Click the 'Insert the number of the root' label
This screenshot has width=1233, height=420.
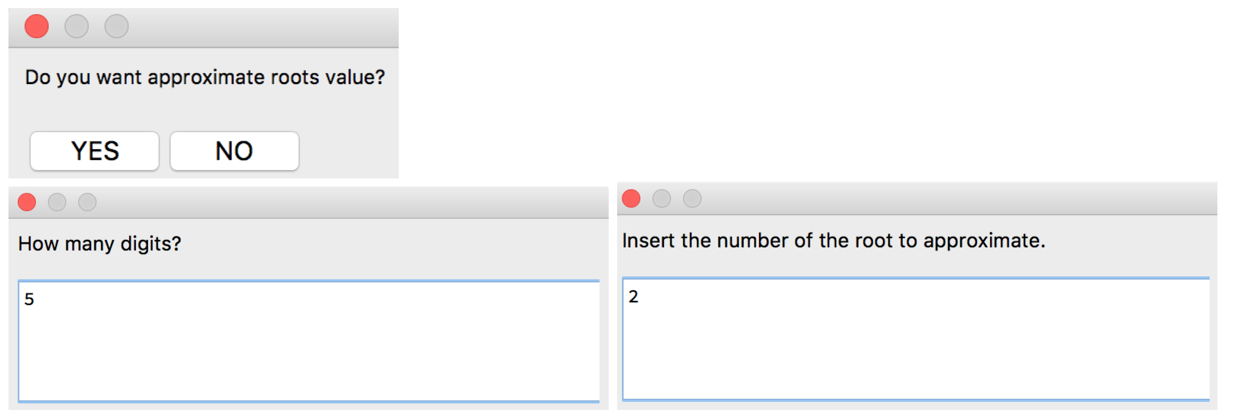click(833, 241)
